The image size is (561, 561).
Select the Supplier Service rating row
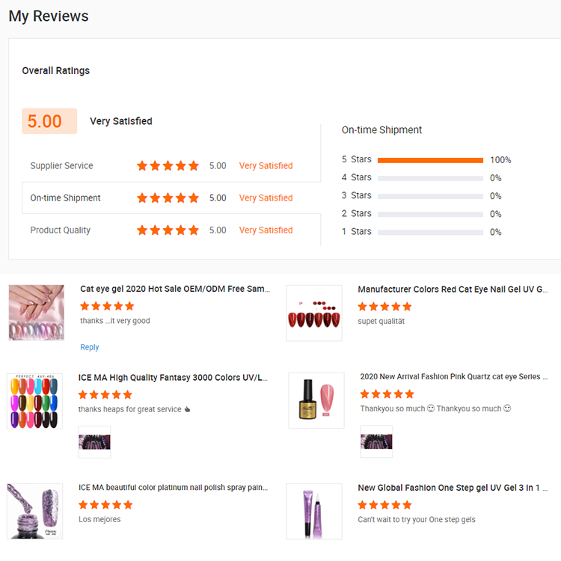pos(171,165)
